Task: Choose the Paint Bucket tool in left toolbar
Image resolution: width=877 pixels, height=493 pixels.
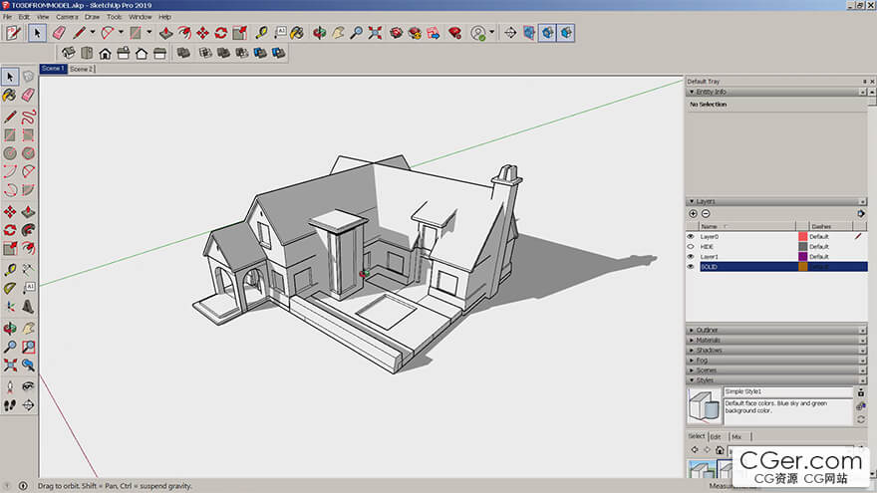Action: click(x=9, y=96)
